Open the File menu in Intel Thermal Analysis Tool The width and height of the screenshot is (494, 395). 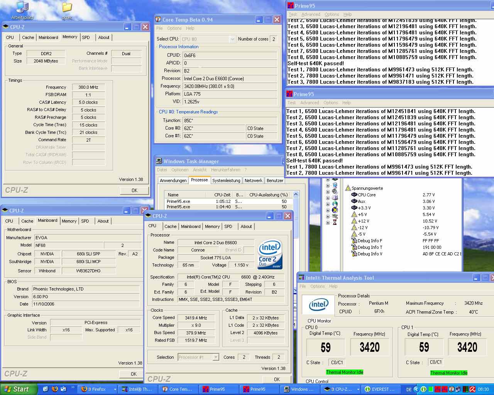coord(303,286)
